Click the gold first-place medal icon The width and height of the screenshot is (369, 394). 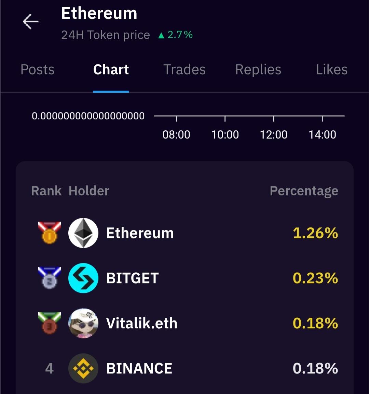pos(50,233)
